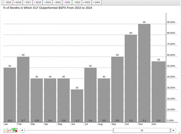Click the 1.5 average value in October bar
Viewport: 181px width, 134px height.
[x=131, y=120]
